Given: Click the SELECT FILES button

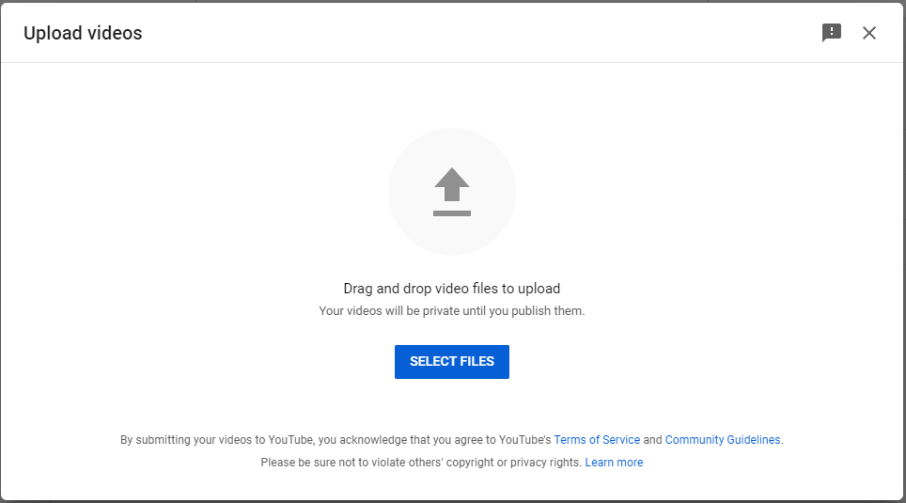Looking at the screenshot, I should (x=452, y=362).
